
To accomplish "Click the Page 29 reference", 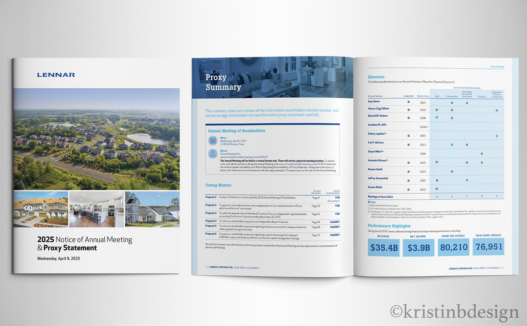I will click(316, 206).
